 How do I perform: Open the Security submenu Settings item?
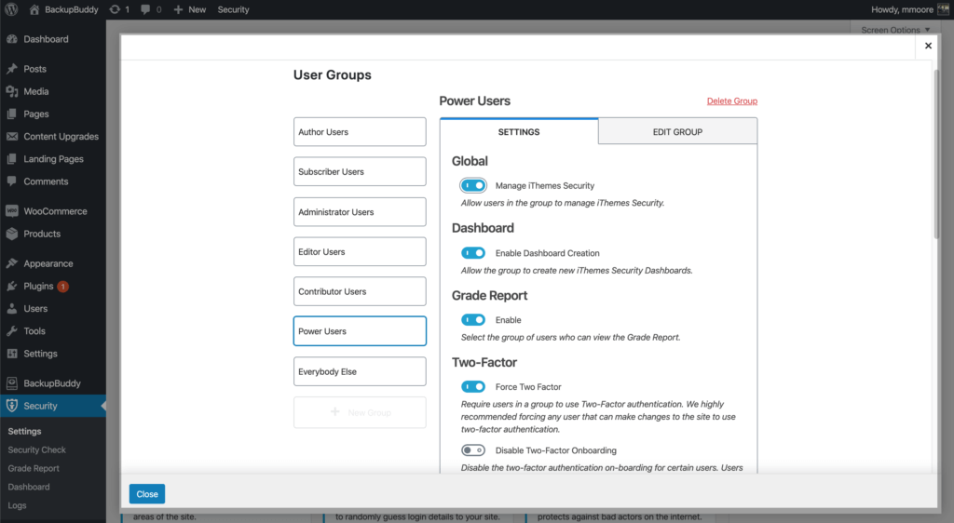click(24, 431)
